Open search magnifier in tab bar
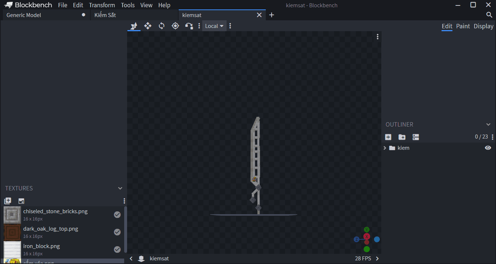The height and width of the screenshot is (264, 496). click(x=489, y=15)
